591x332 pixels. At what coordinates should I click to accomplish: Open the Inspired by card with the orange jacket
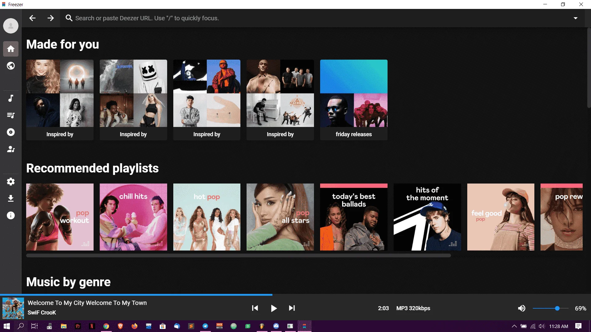pos(207,100)
